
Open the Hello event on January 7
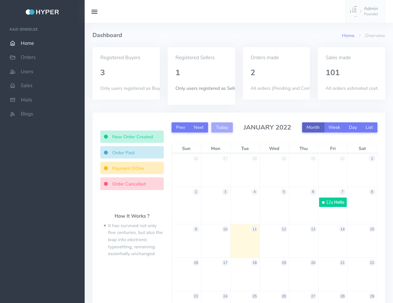click(333, 202)
